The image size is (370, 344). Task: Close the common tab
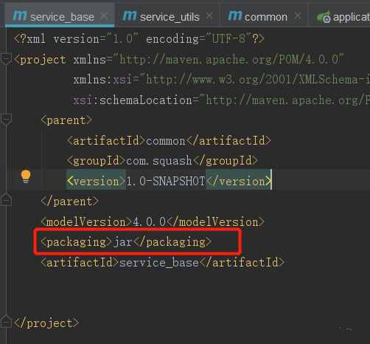[298, 16]
